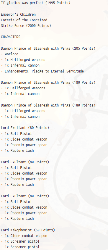
Task: Click the 205 Points Daemon Prince entry
Action: (48, 49)
